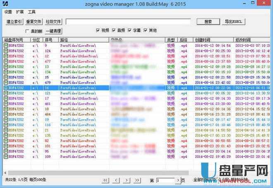Click the page number input box
This screenshot has width=273, height=188.
point(165,181)
